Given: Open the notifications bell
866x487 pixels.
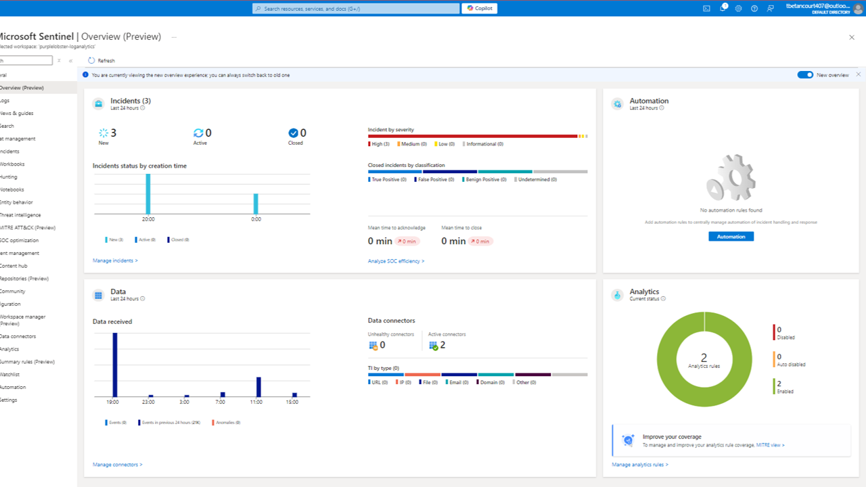Looking at the screenshot, I should (723, 8).
